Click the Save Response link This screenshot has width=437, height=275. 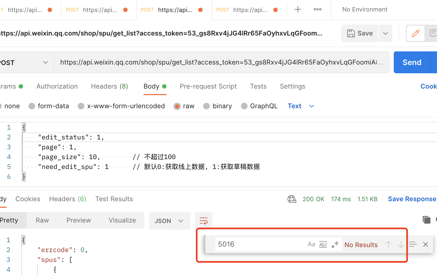(x=412, y=199)
